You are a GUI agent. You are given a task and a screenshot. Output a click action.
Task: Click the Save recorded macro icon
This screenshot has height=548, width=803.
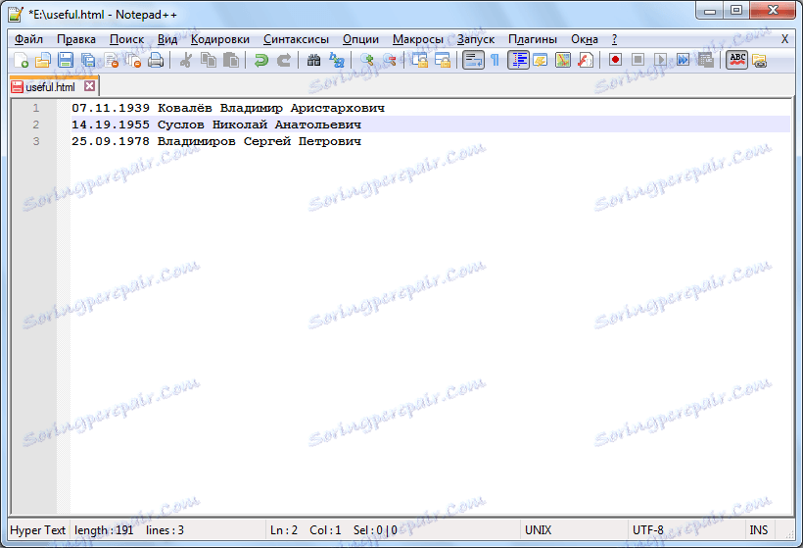(x=706, y=61)
